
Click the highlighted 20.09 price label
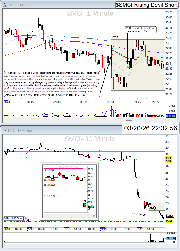pyautogui.click(x=169, y=221)
